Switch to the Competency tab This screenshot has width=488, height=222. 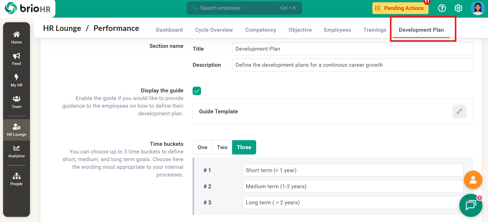[261, 30]
